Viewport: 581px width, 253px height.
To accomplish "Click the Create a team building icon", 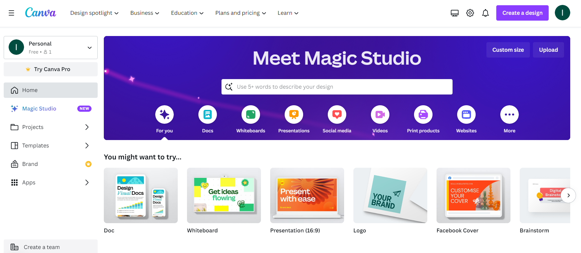I will (x=14, y=247).
